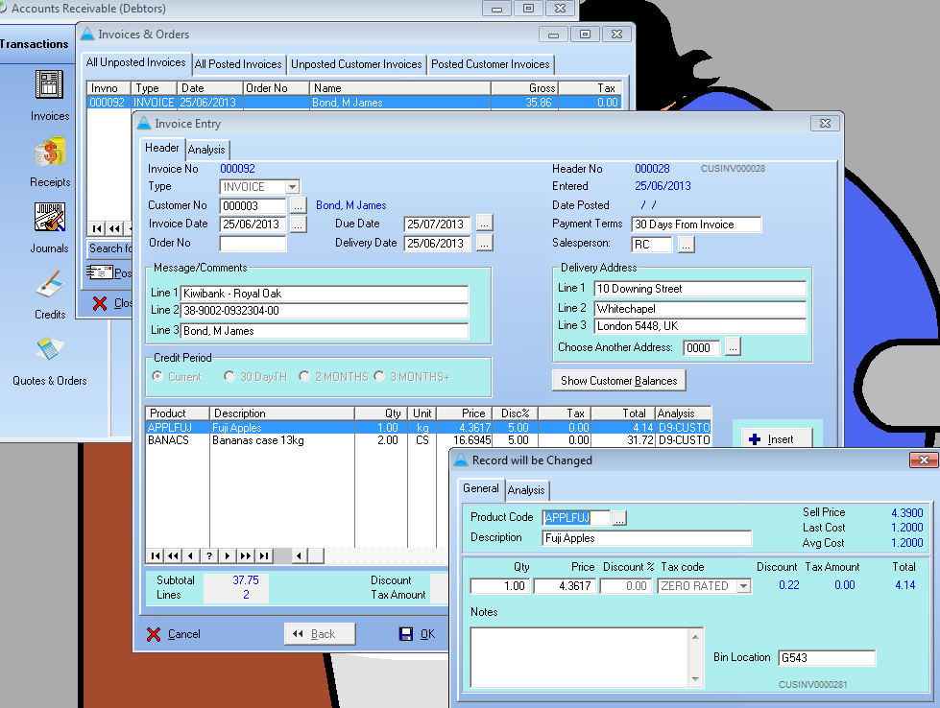
Task: Select the 3 MONTHS+ credit period radio
Action: (x=379, y=377)
